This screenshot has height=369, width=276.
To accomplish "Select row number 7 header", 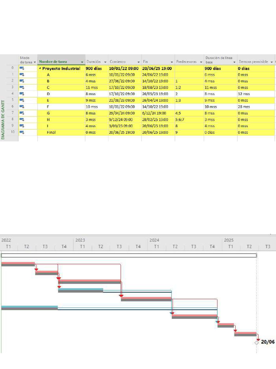I will 13,113.
